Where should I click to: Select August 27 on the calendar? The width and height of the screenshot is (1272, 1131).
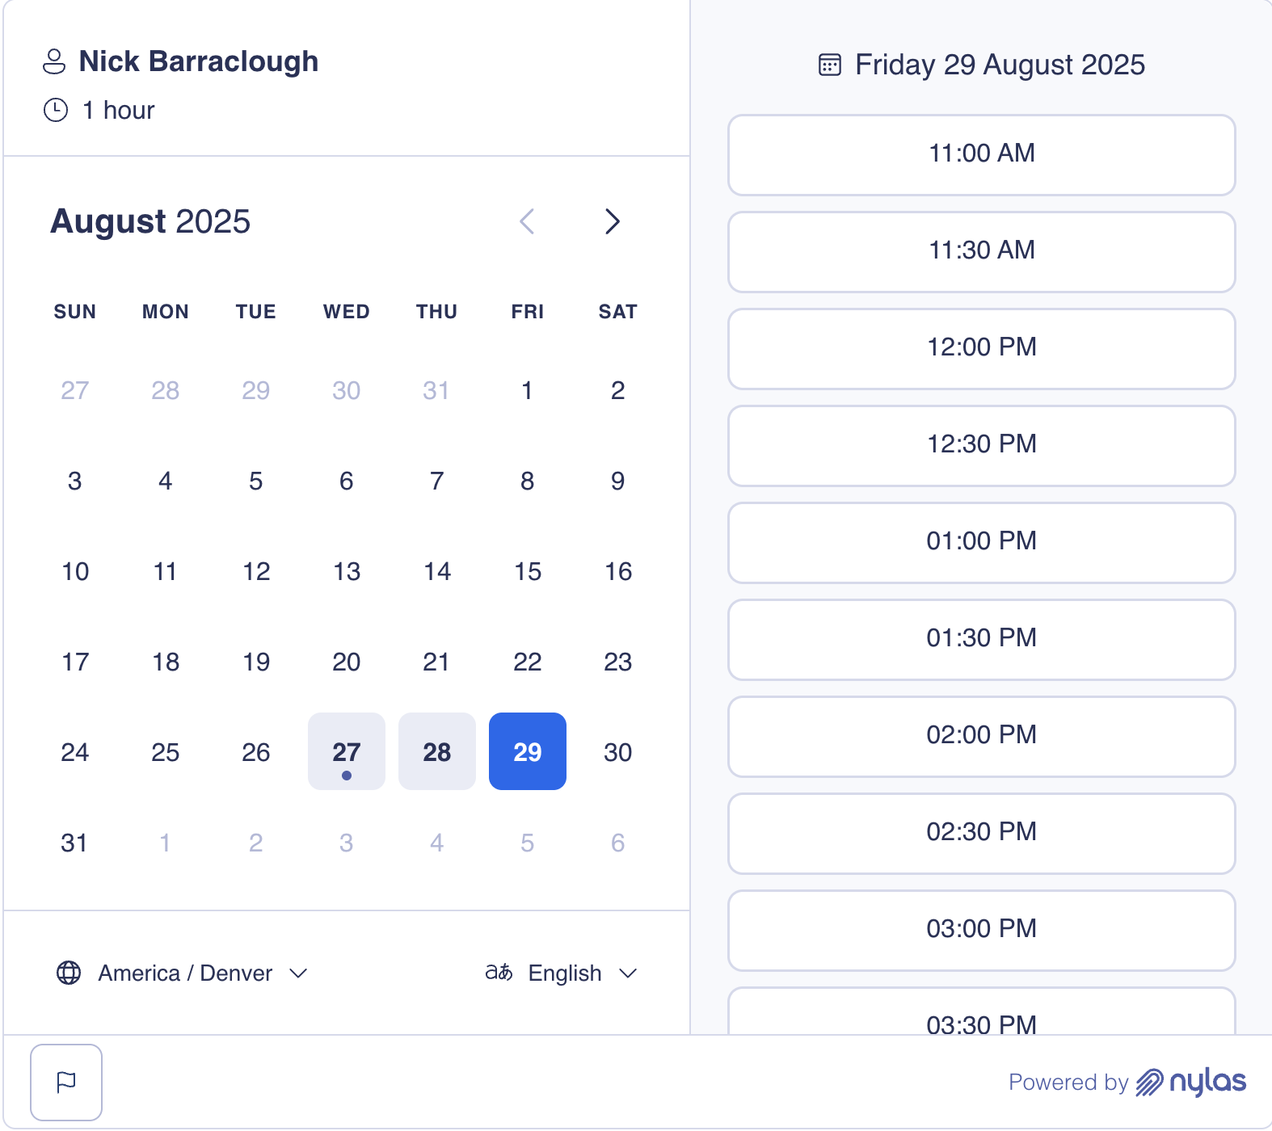coord(347,751)
